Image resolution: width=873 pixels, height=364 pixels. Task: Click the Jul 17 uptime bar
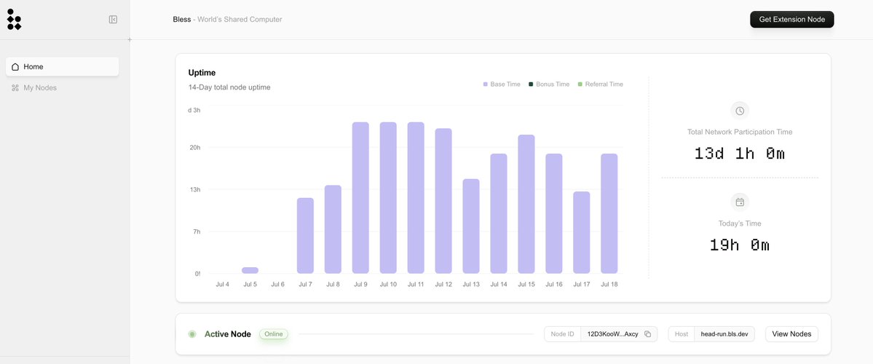(581, 233)
